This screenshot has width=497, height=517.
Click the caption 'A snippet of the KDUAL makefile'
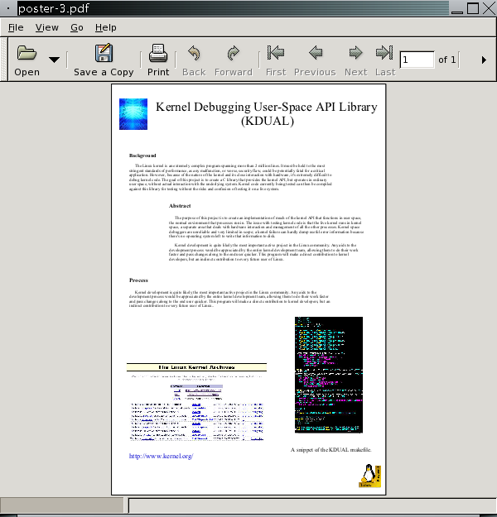(x=331, y=449)
